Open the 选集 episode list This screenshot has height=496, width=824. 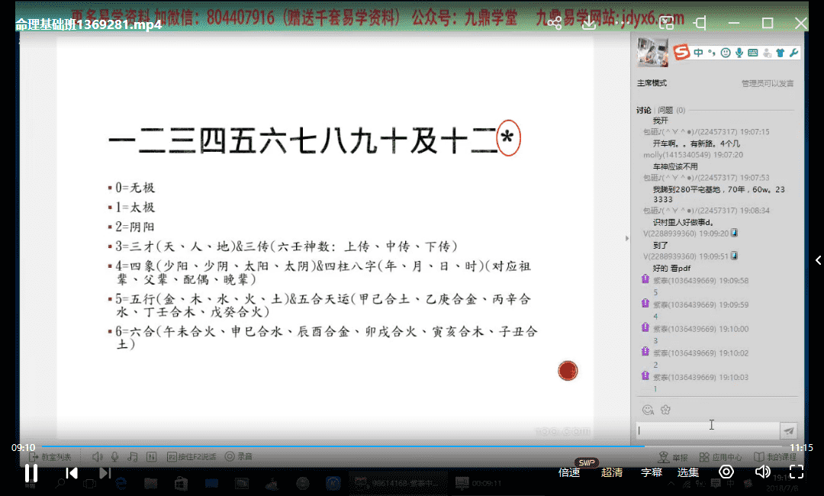(688, 472)
